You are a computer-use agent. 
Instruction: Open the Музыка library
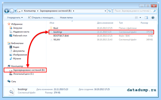point(17,58)
